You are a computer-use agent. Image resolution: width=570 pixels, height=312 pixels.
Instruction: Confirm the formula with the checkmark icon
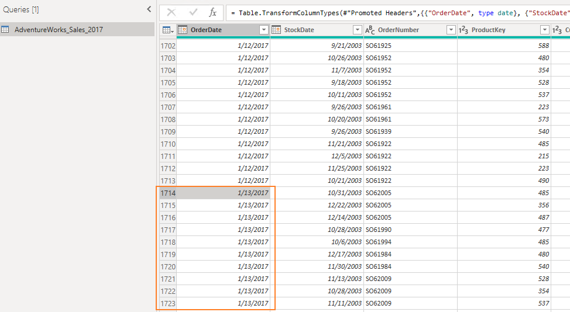193,13
